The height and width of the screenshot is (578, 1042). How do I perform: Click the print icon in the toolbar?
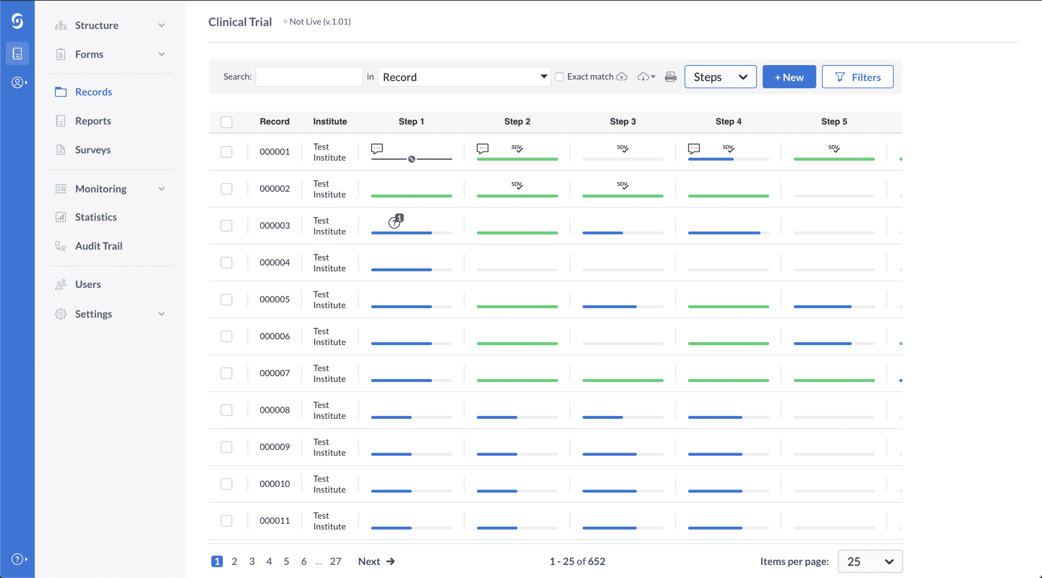click(x=669, y=76)
